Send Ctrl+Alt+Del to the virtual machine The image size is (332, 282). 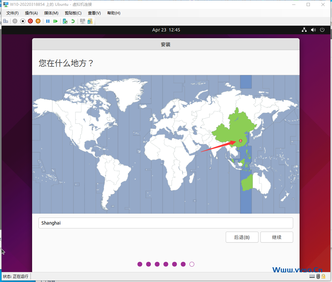[6, 21]
